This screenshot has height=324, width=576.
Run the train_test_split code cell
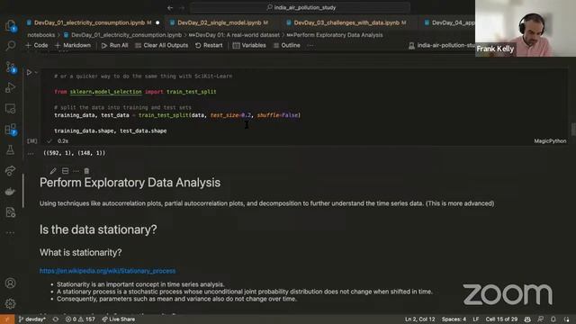coord(29,72)
